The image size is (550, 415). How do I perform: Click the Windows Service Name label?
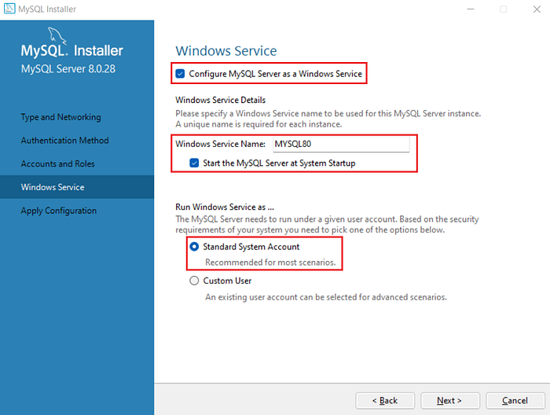220,144
